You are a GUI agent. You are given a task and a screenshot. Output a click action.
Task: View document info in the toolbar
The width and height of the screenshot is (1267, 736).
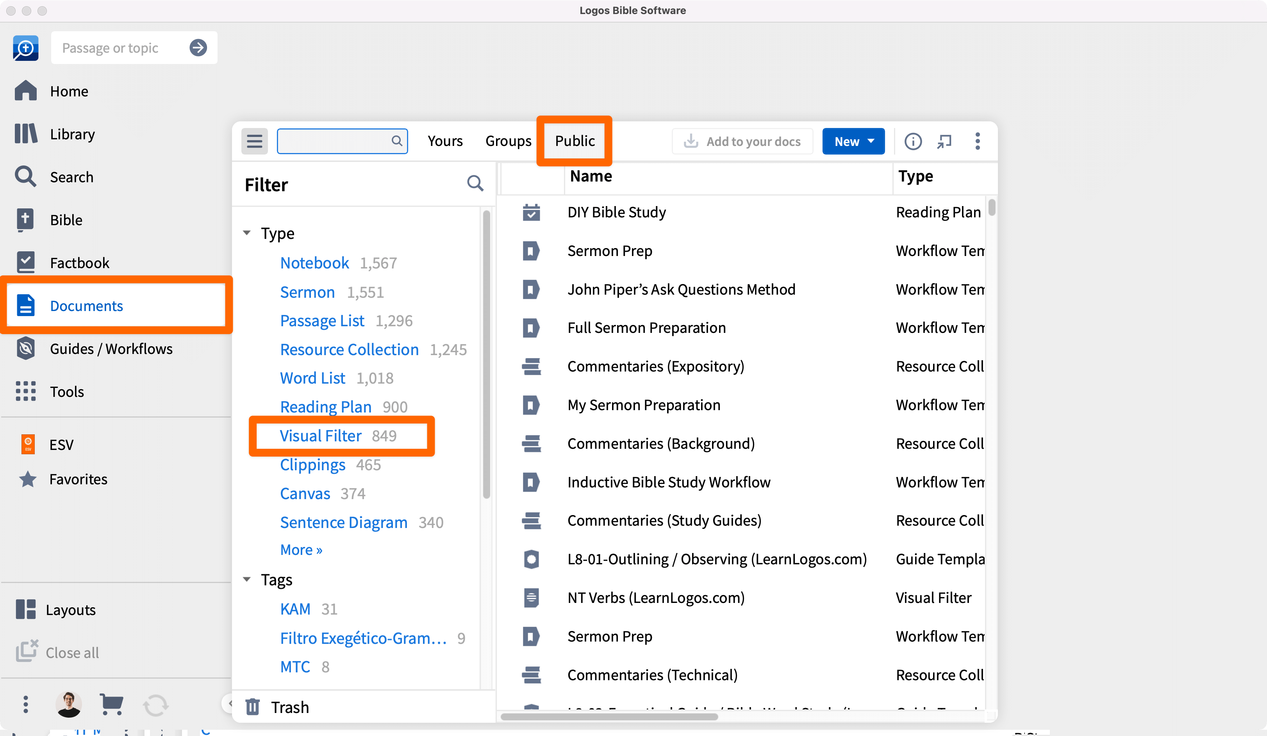[x=913, y=141]
